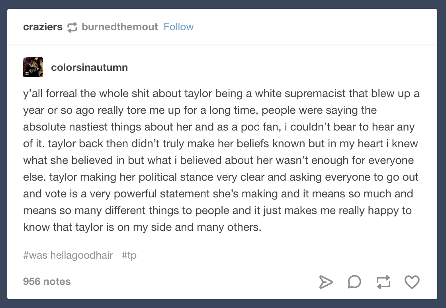Open replies with the speech bubble icon

[x=354, y=282]
